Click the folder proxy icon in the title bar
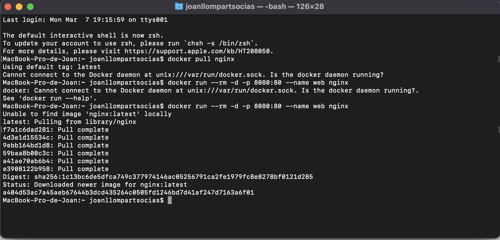Viewport: 500px width, 240px height. (178, 6)
